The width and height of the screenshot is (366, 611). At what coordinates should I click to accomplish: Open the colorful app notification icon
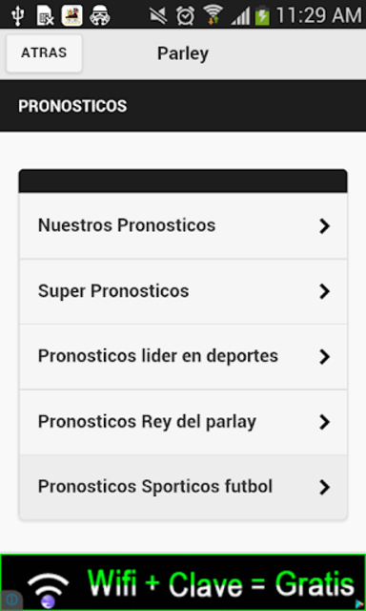(71, 15)
